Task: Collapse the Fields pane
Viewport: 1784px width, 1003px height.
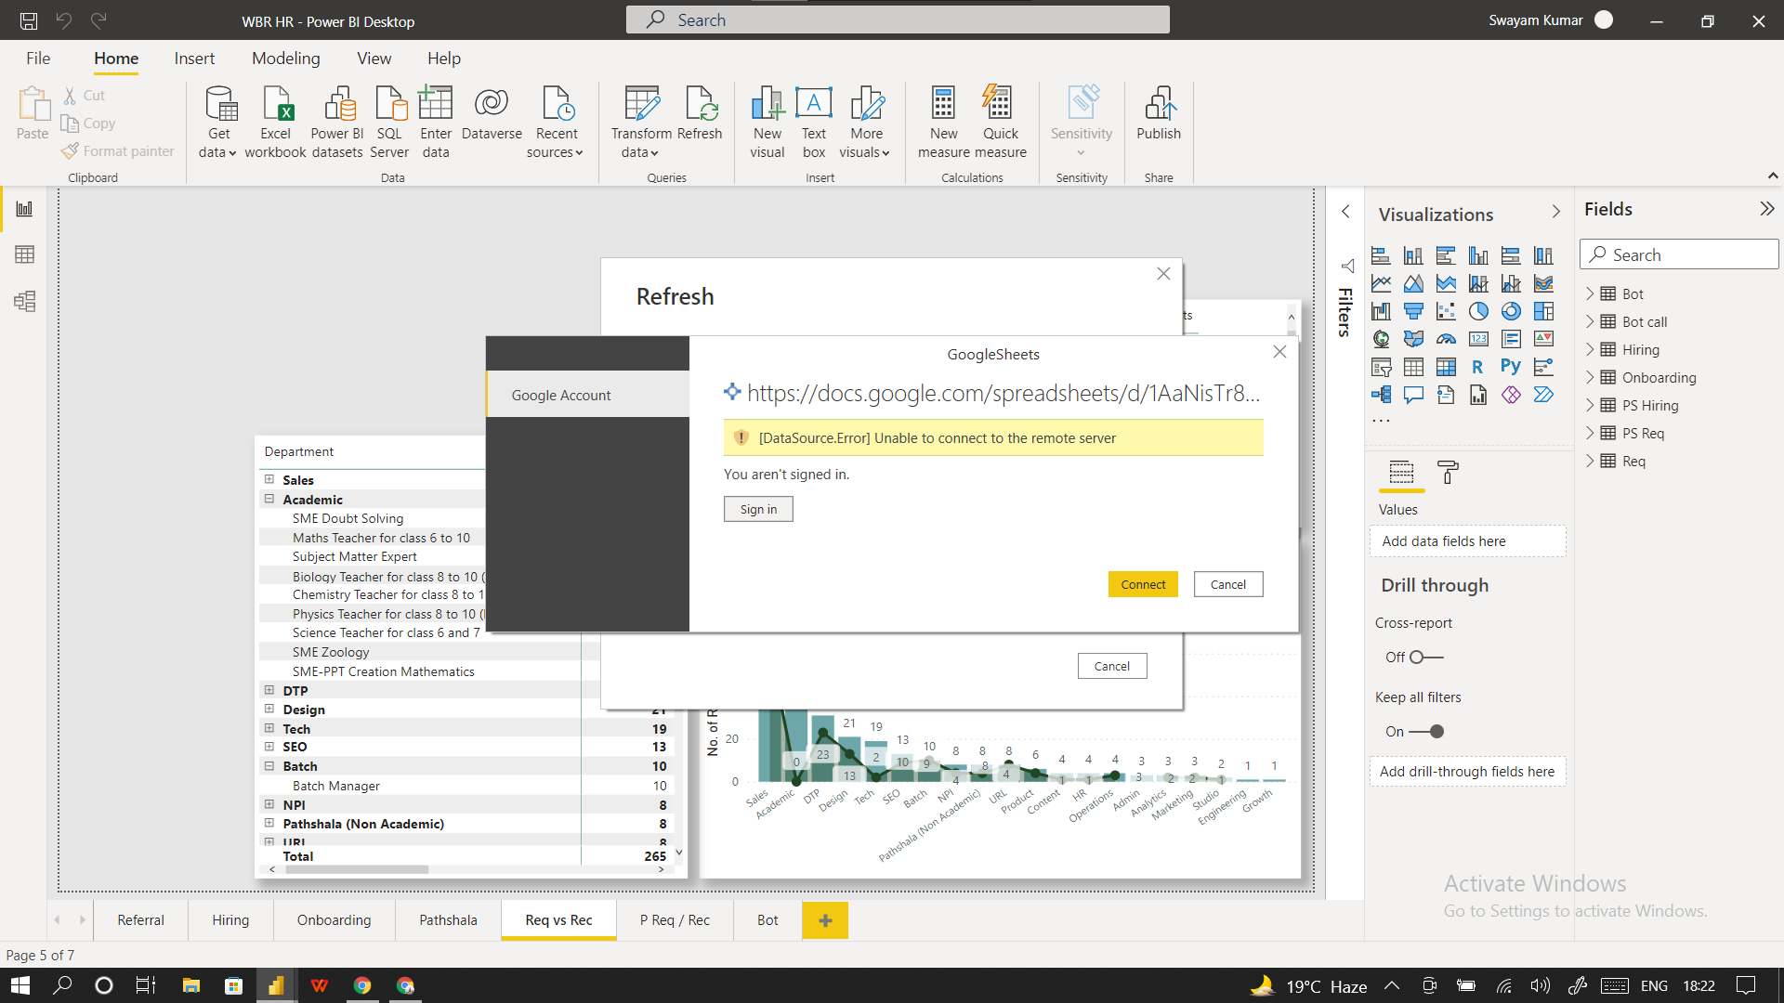Action: click(x=1766, y=209)
